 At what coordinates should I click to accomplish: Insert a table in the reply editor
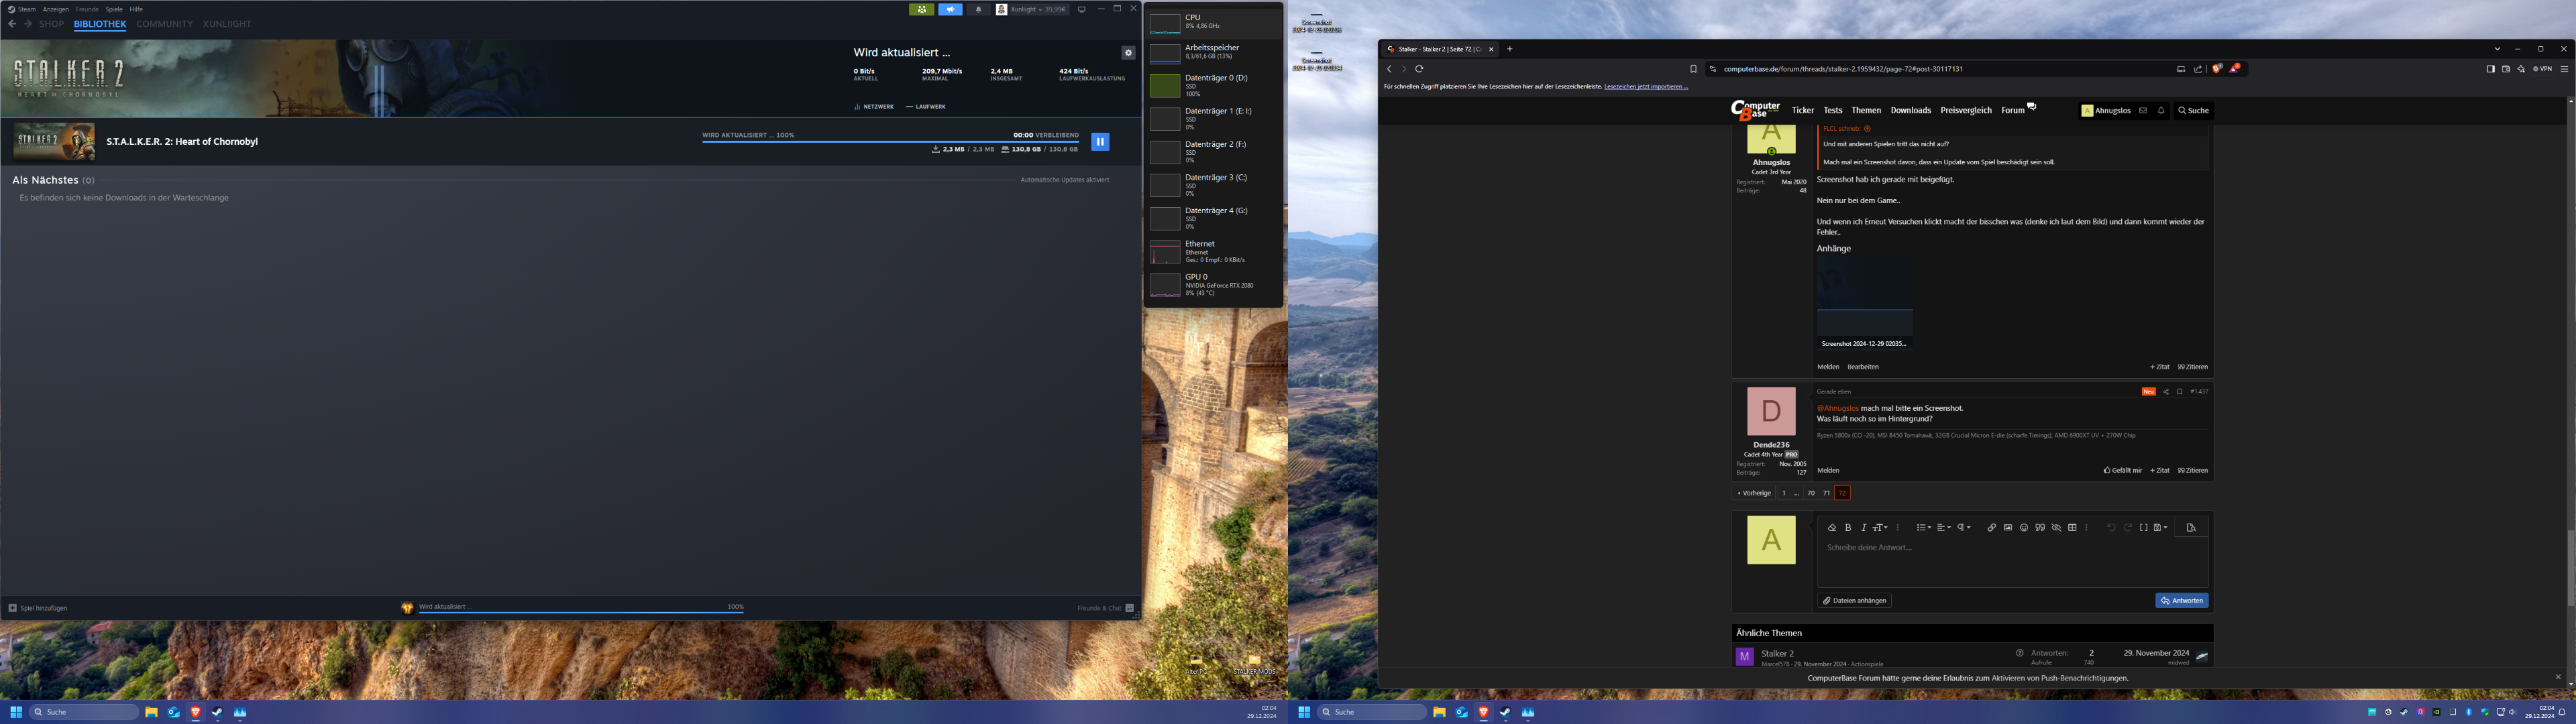coord(2072,528)
